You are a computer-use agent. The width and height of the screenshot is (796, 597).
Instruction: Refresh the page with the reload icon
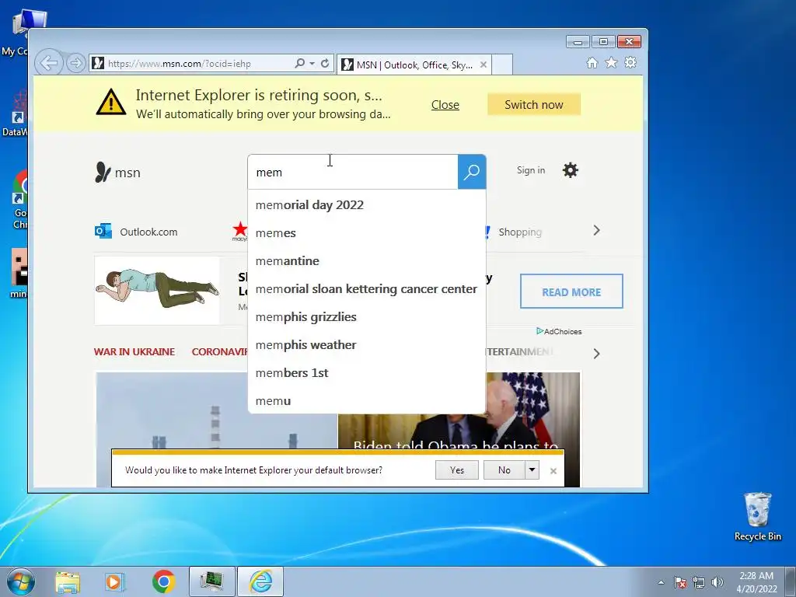(325, 64)
